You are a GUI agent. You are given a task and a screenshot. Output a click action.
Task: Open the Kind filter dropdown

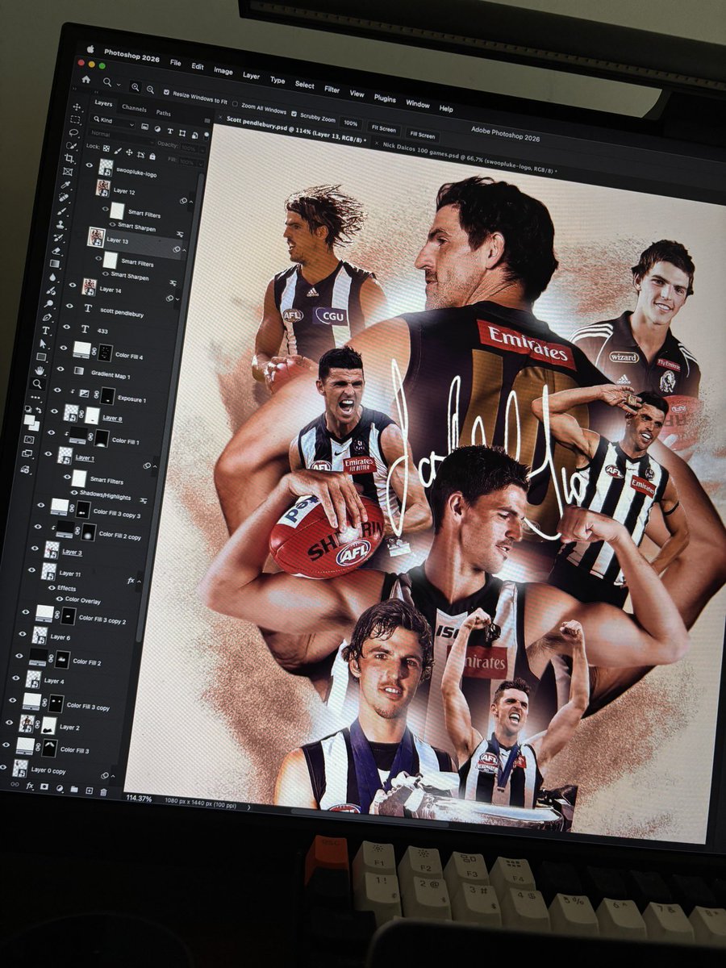[115, 121]
